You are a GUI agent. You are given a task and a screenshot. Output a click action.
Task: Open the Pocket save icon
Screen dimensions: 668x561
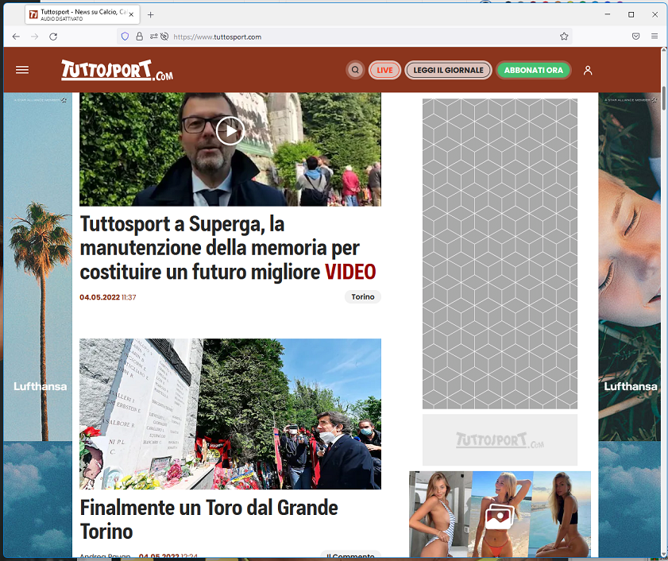point(635,37)
